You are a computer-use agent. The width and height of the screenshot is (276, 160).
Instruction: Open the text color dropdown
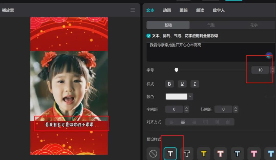190,97
